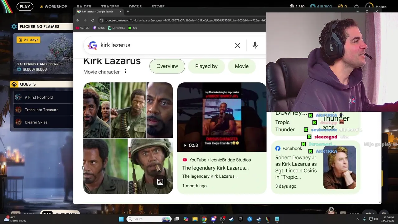Click the 1,310 currency counter

(297, 7)
